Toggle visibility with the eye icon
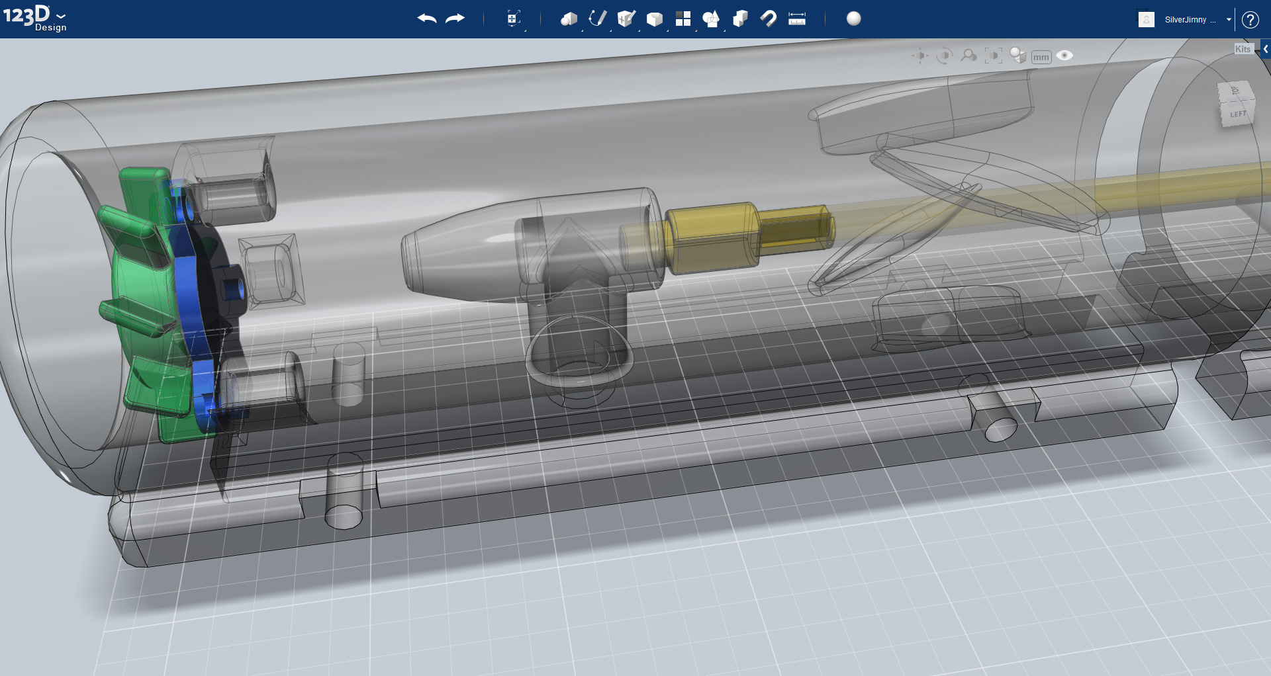 (1064, 56)
